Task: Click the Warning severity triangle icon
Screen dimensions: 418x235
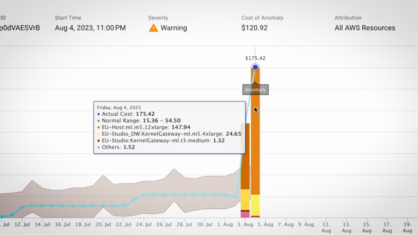Action: click(x=154, y=28)
